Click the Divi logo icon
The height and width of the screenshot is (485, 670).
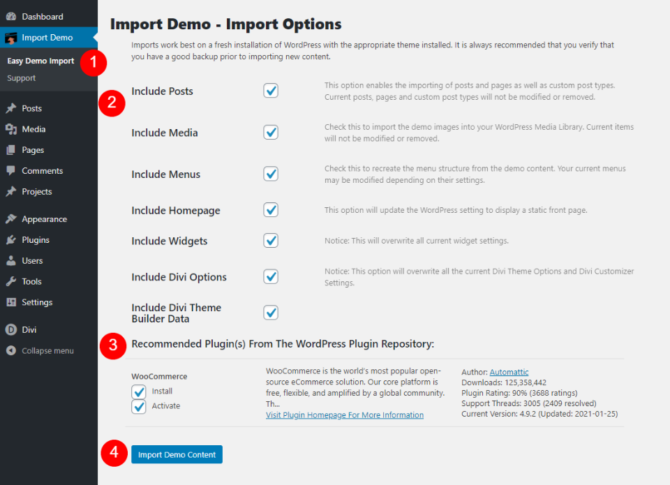(11, 330)
